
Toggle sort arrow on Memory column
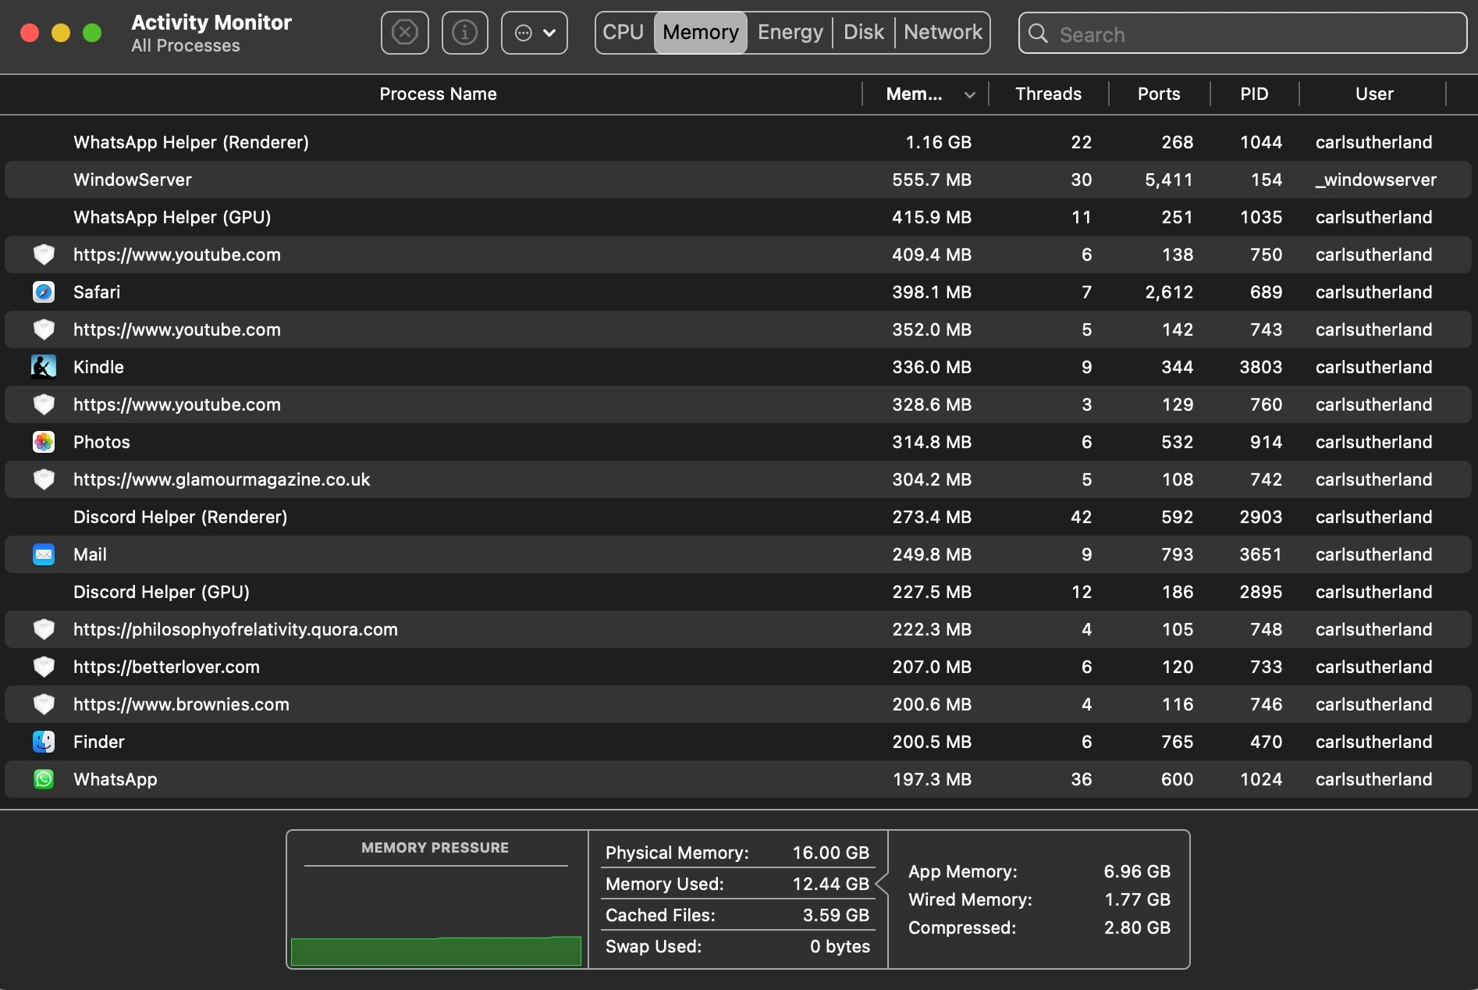pos(970,94)
